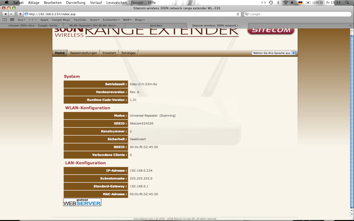Open the Sonstiges section

pos(129,53)
